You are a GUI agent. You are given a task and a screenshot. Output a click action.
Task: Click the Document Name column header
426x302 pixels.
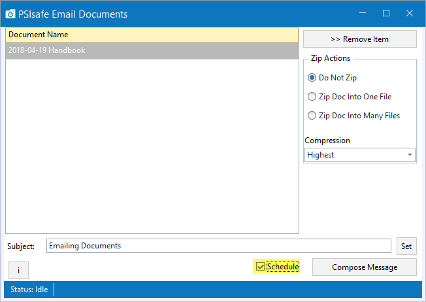(x=152, y=35)
